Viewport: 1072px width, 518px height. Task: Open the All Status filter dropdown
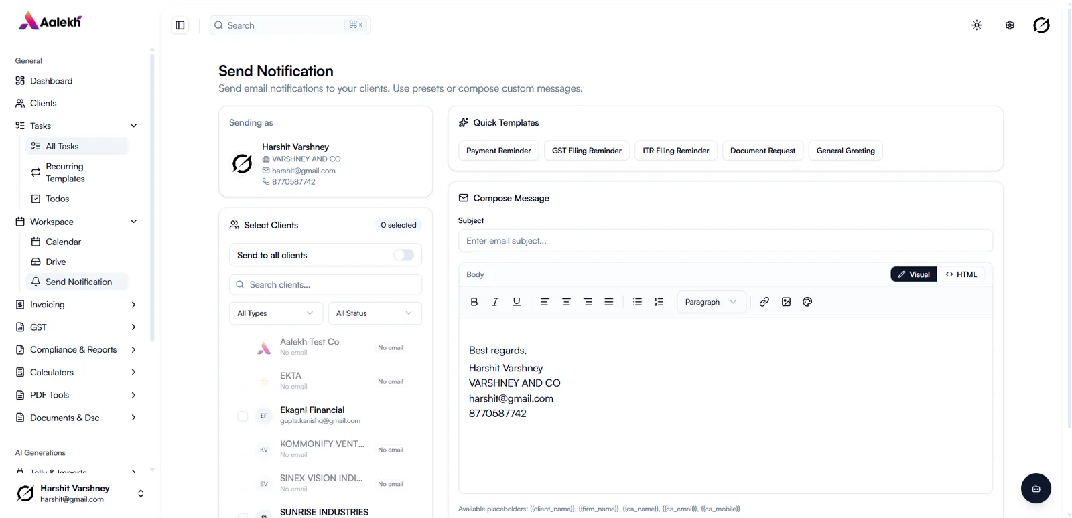(375, 313)
